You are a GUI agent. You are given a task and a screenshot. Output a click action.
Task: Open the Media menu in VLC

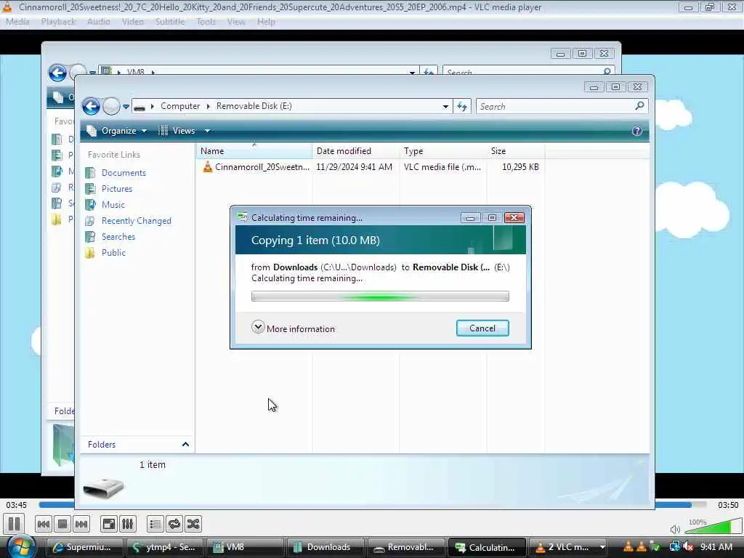[17, 22]
